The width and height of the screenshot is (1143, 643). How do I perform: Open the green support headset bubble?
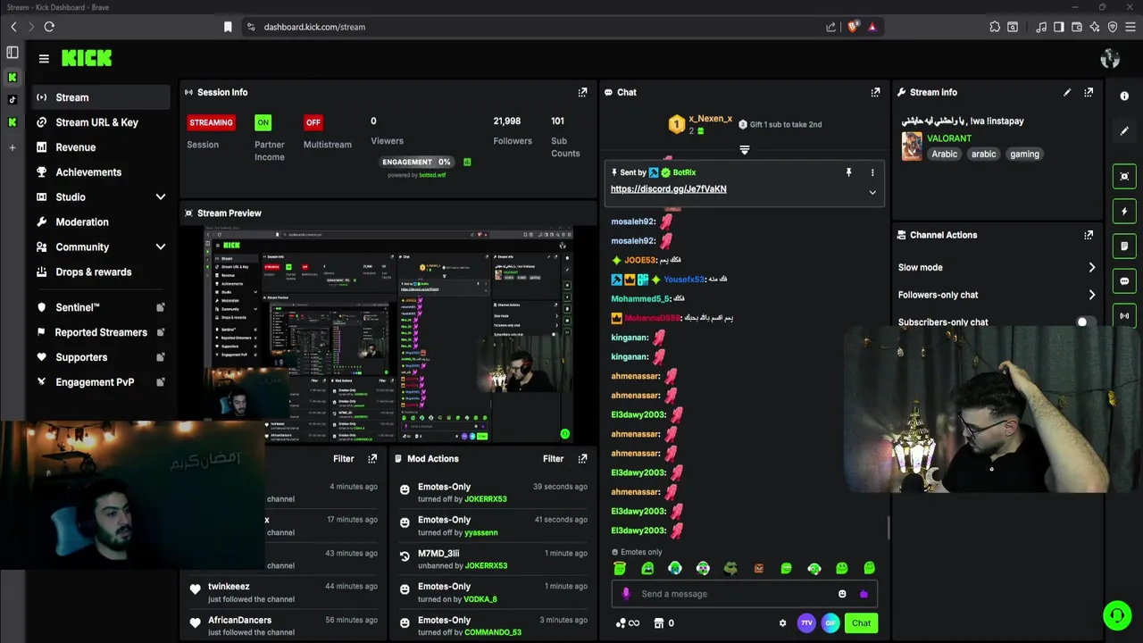click(x=1116, y=615)
